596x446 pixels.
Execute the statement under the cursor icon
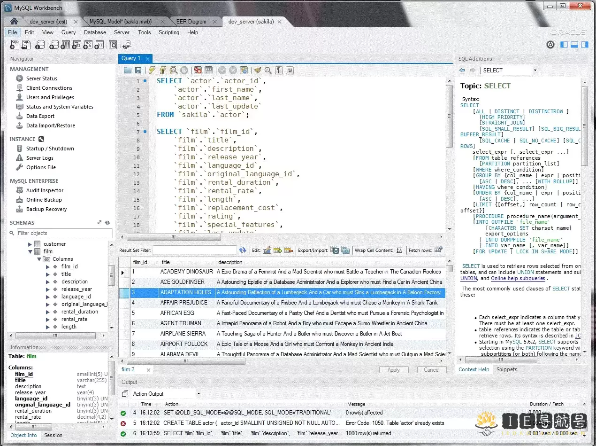(163, 70)
